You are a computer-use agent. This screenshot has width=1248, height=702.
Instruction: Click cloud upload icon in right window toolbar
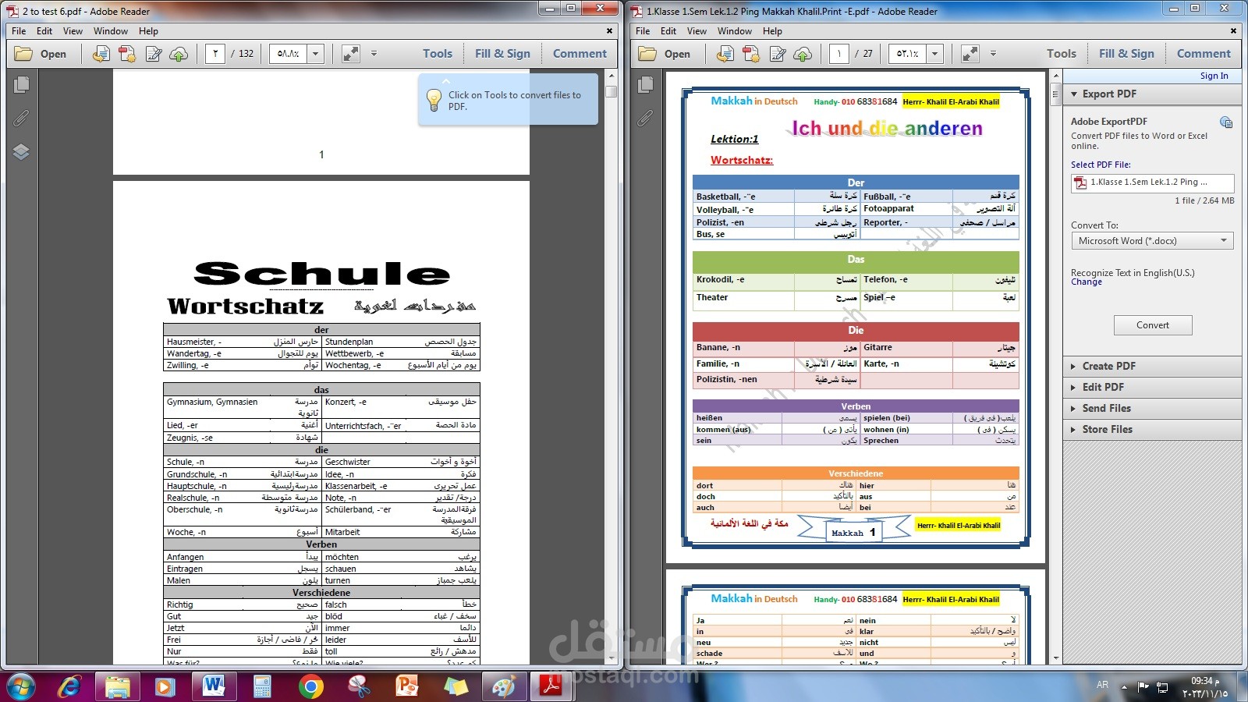[803, 54]
